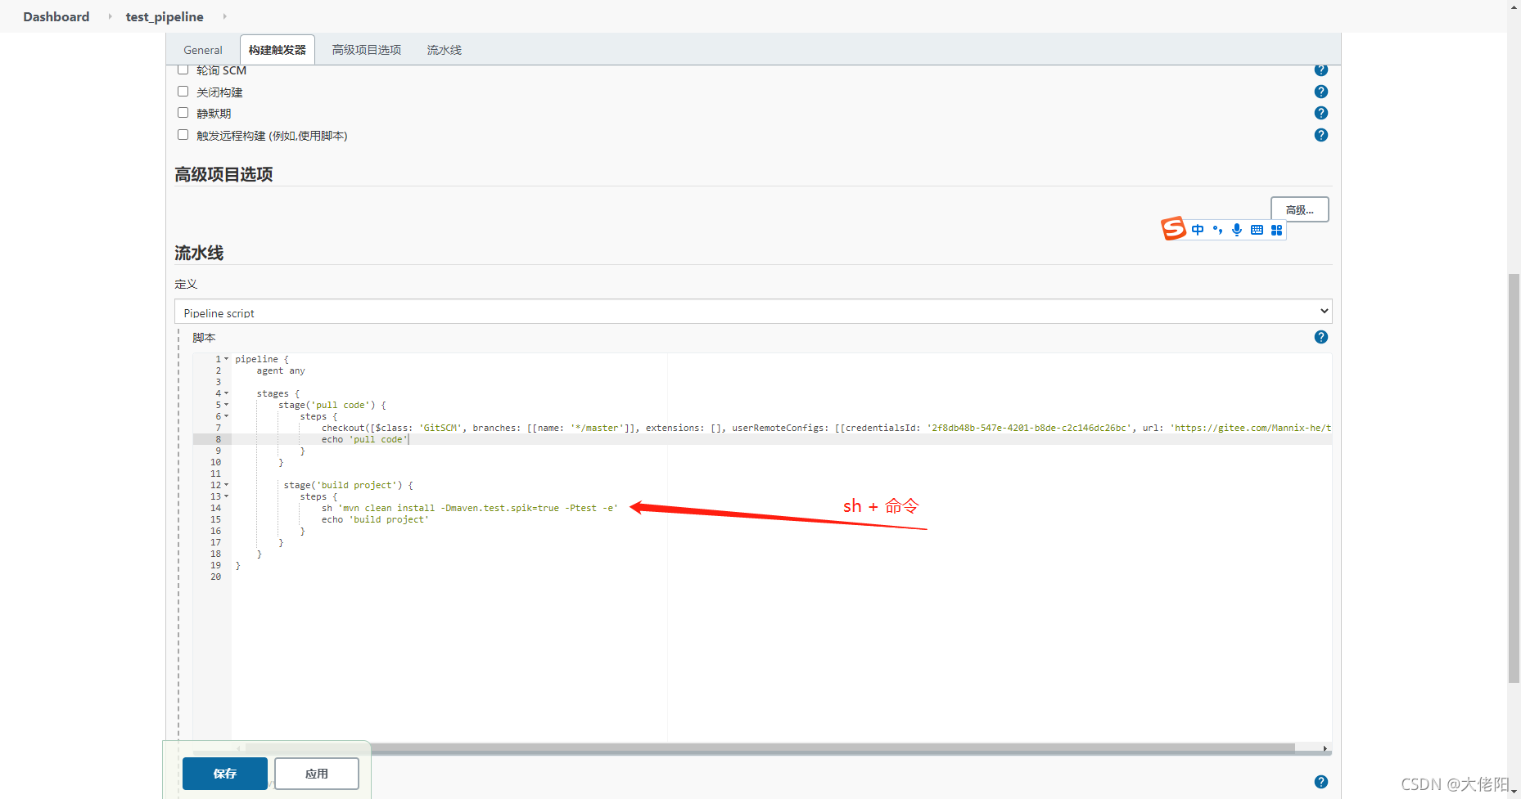
Task: Open help for 静默期 option
Action: (1320, 113)
